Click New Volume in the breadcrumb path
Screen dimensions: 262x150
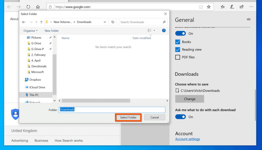coord(63,22)
